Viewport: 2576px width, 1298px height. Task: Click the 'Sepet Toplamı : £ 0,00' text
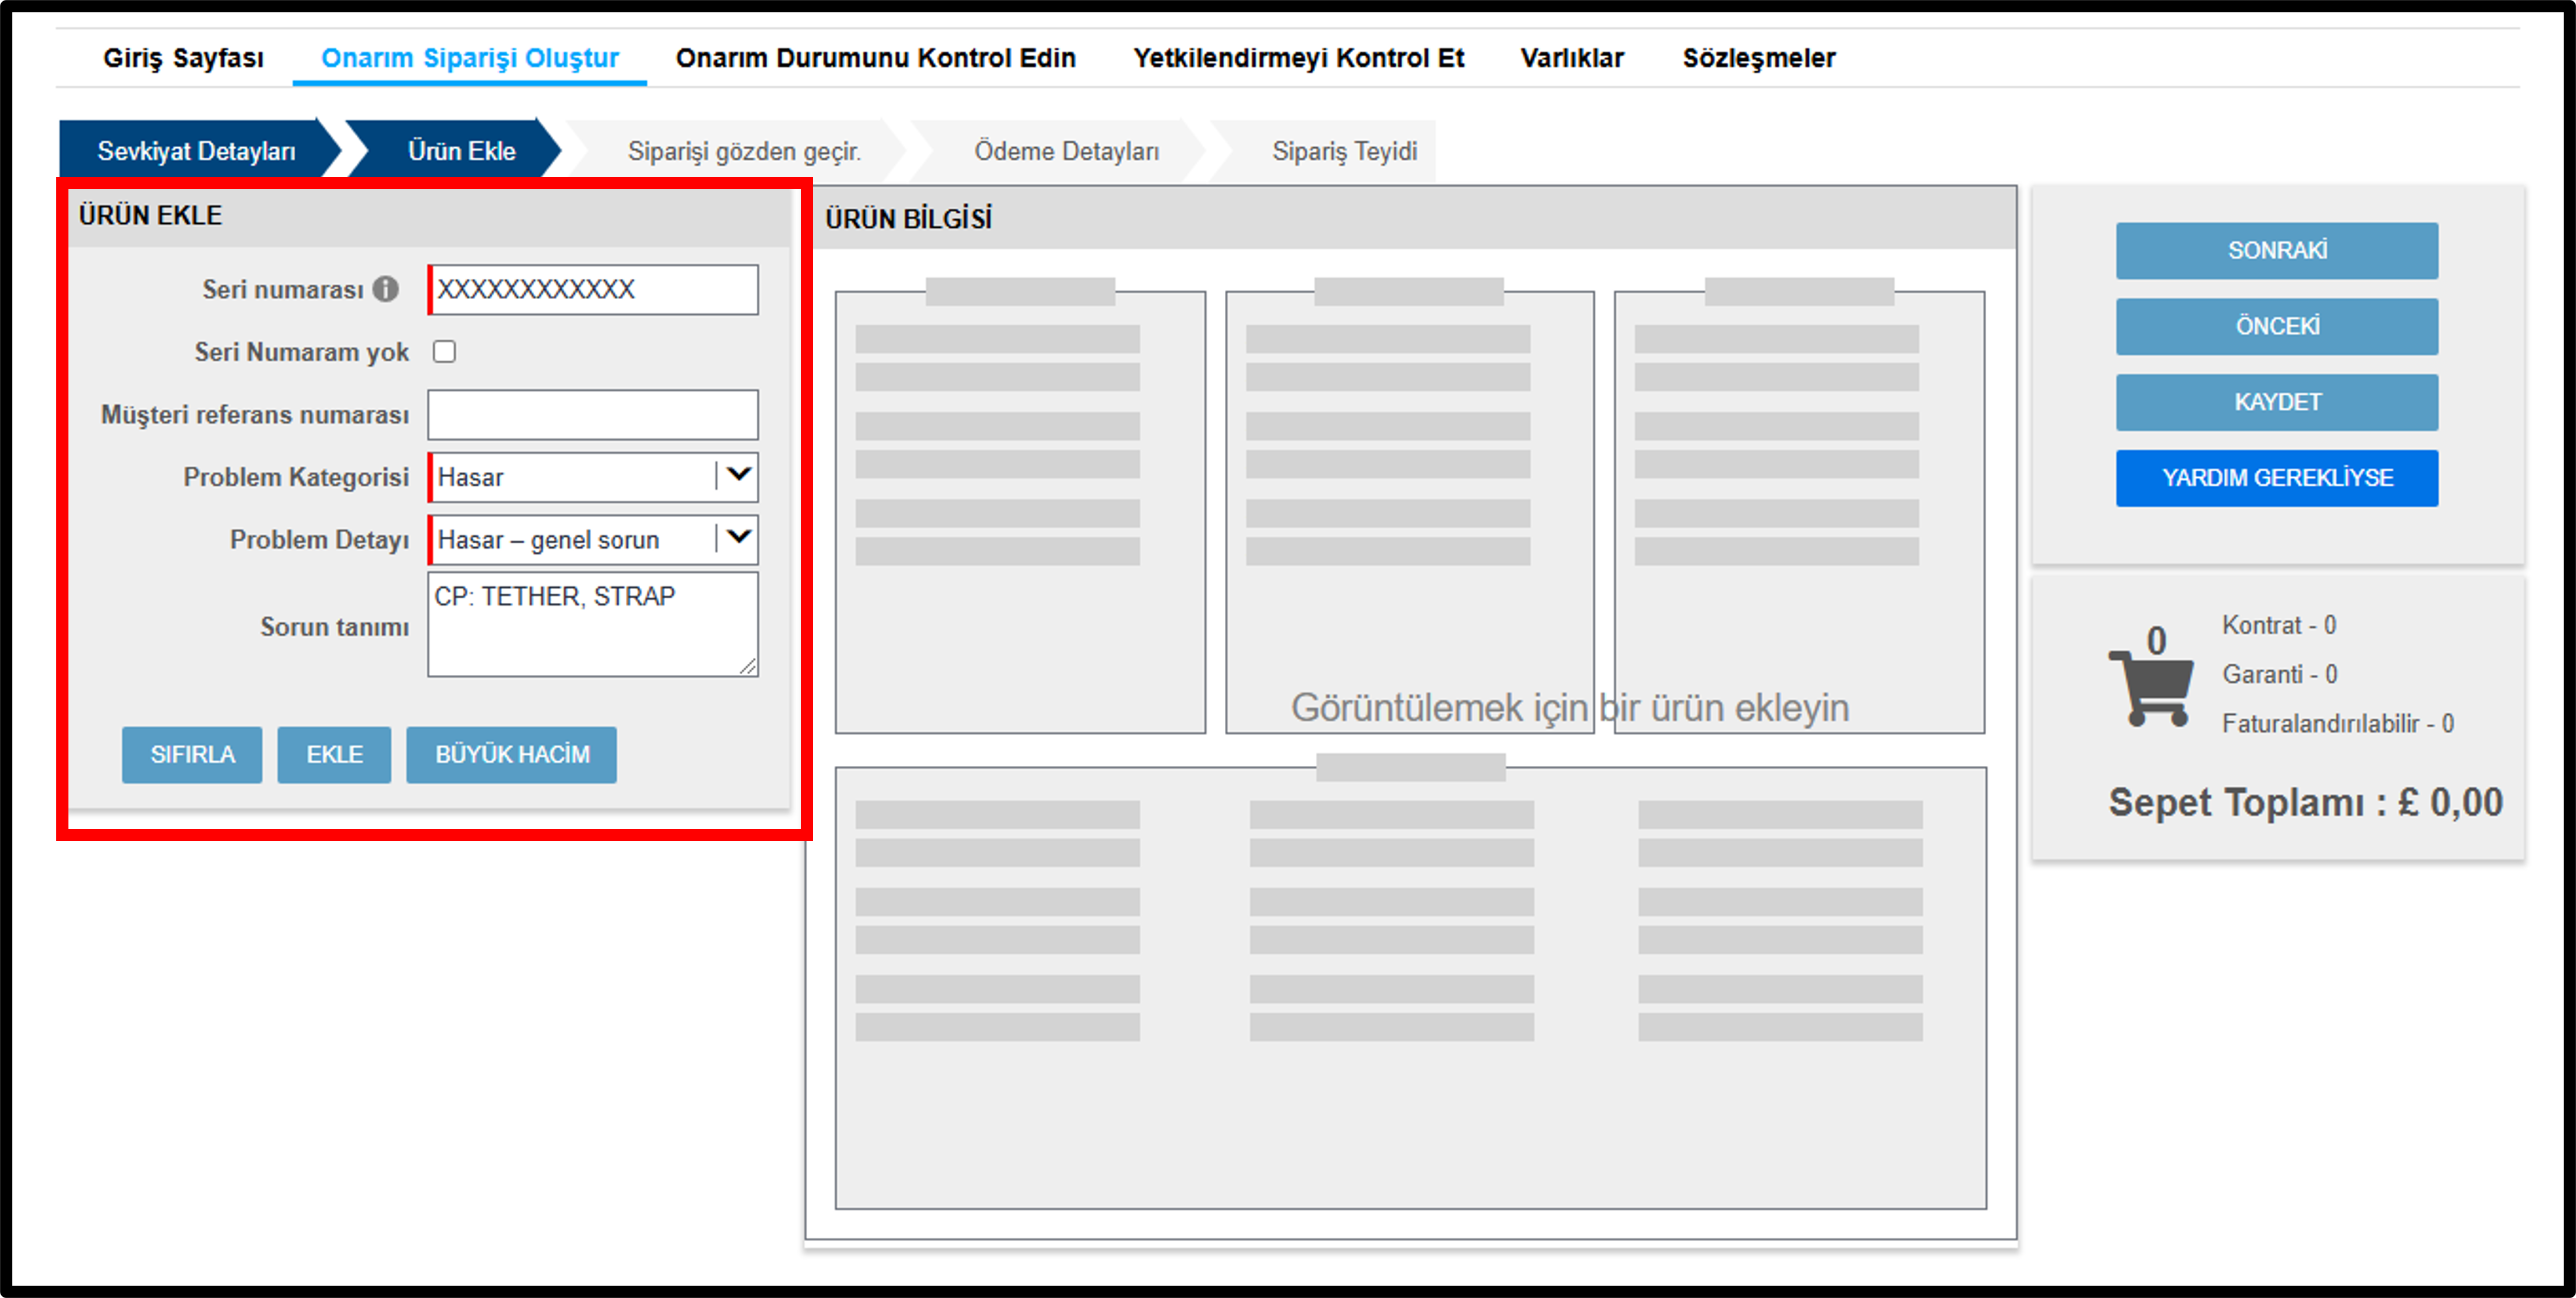click(2305, 802)
